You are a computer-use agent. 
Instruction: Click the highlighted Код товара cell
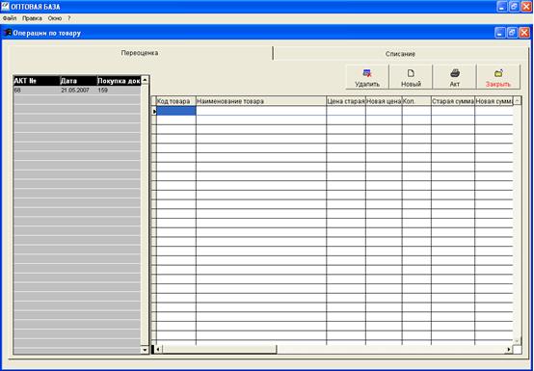pos(176,111)
